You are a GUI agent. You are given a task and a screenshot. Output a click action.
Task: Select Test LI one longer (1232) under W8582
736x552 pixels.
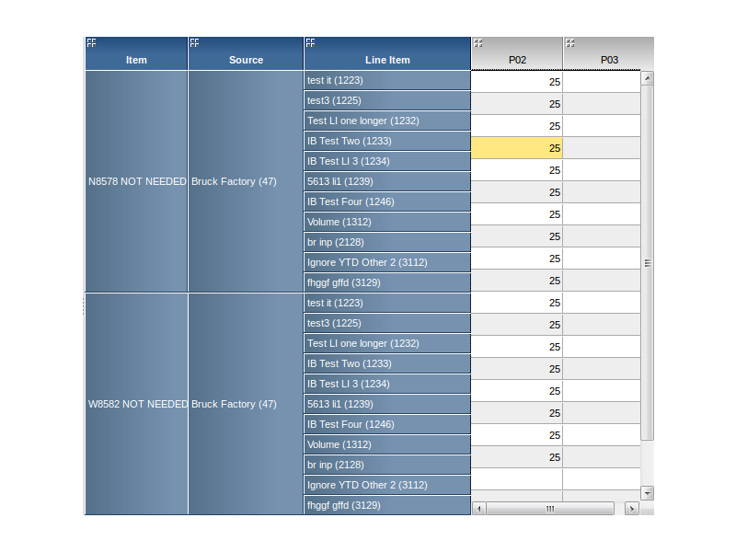click(387, 343)
